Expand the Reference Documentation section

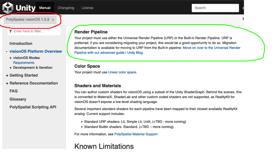point(7,83)
